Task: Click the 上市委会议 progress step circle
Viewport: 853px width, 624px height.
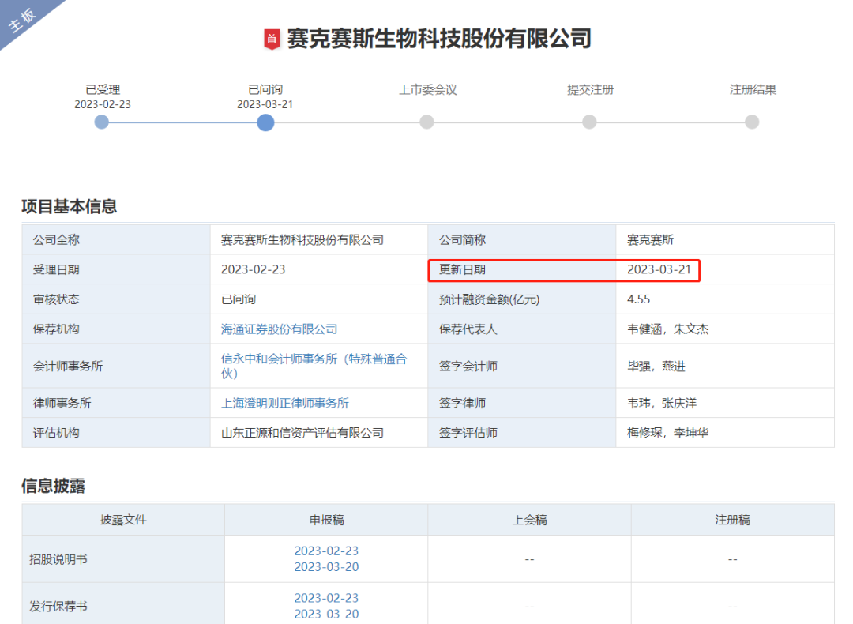Action: pos(427,122)
